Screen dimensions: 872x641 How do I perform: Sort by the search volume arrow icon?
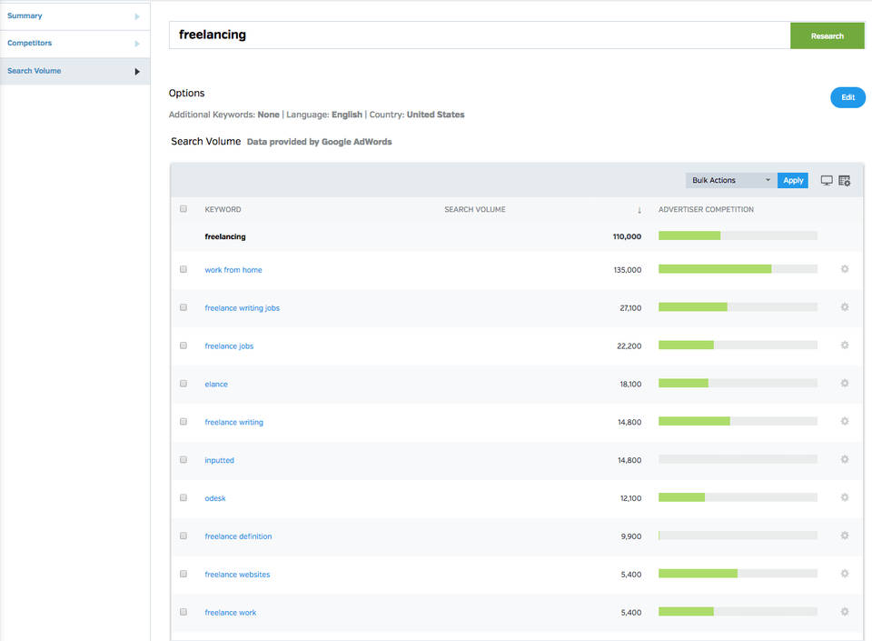[x=639, y=210]
